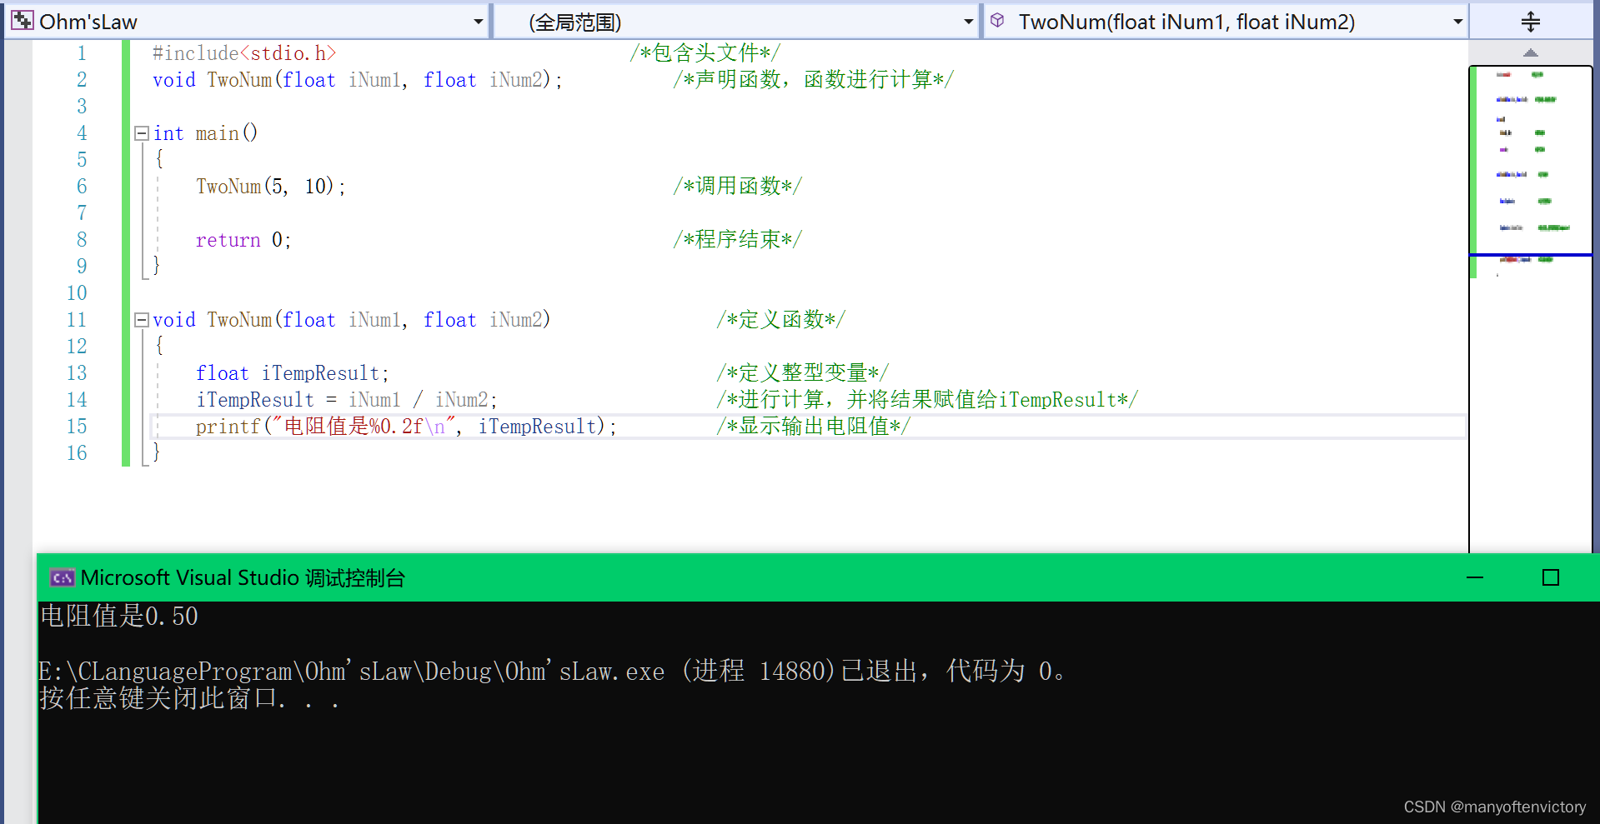Click the 'return 0;' statement
The width and height of the screenshot is (1600, 824).
[x=243, y=240]
